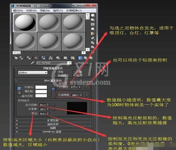Expand the 扩展参数 rollout

(53, 120)
